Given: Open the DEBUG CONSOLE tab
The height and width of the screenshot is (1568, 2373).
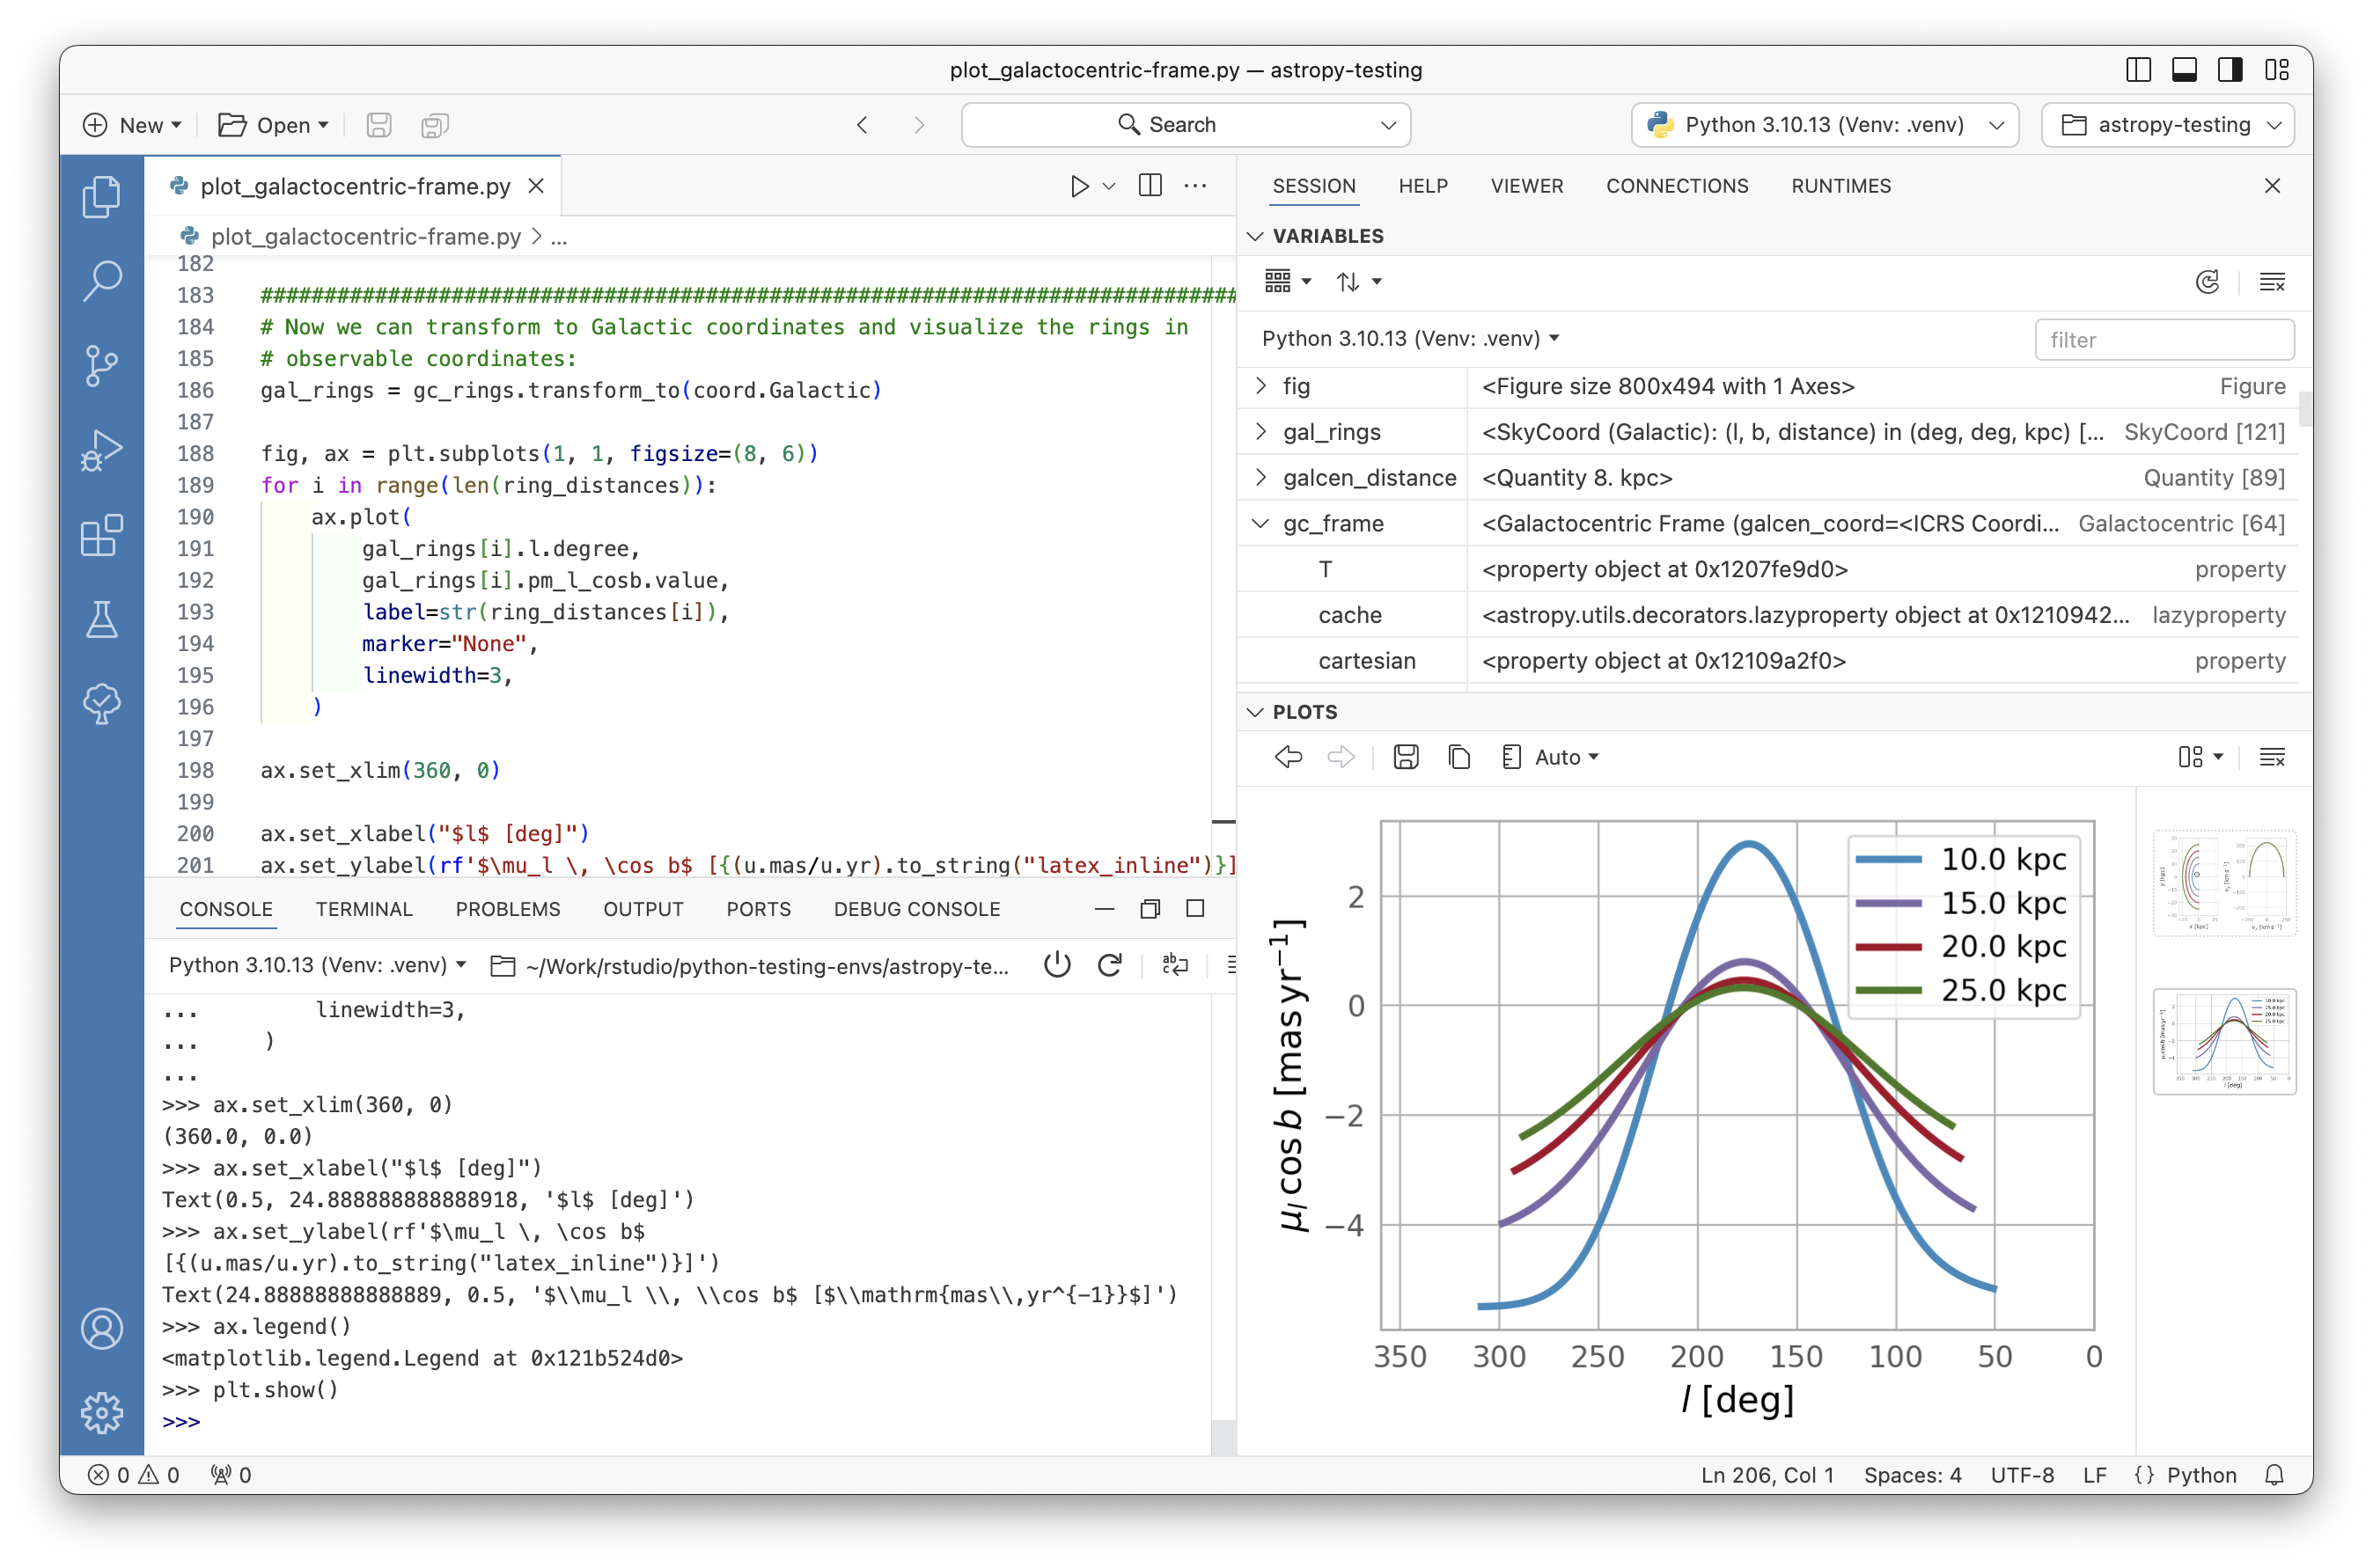Looking at the screenshot, I should [x=915, y=909].
